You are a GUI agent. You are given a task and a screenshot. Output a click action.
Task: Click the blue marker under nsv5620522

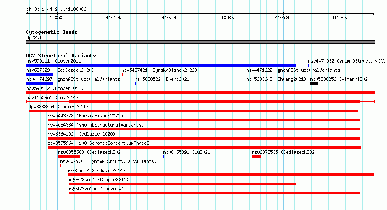(x=135, y=83)
